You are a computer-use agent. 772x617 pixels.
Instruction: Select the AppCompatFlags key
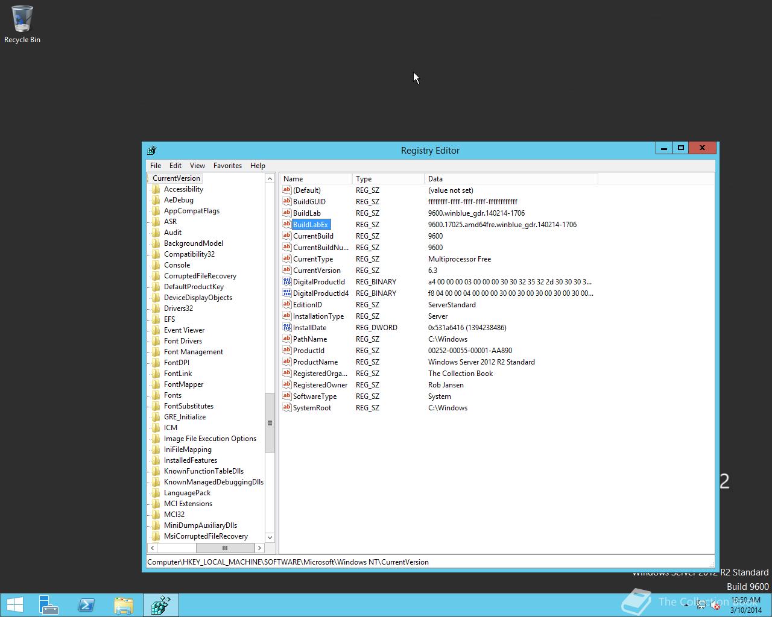click(192, 211)
